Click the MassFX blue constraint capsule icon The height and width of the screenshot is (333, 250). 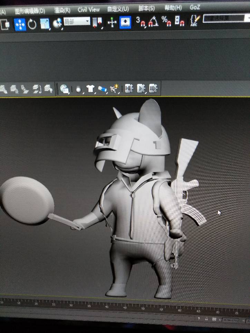(103, 89)
